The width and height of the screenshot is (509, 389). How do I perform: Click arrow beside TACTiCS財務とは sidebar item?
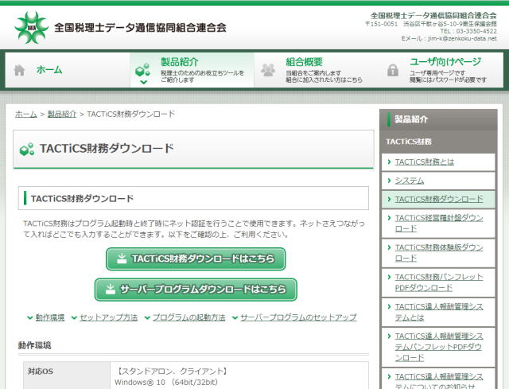click(x=389, y=161)
